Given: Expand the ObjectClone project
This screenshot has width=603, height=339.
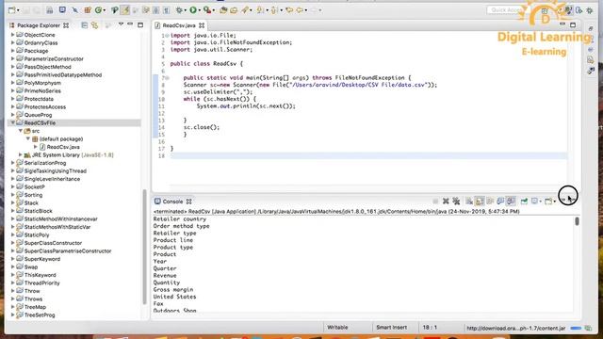Looking at the screenshot, I should click(x=12, y=35).
